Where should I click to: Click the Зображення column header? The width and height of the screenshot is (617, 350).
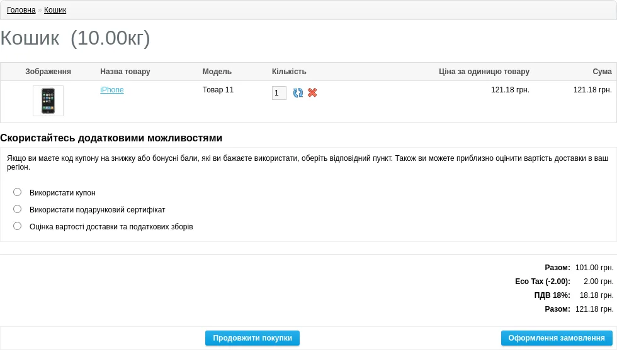pyautogui.click(x=48, y=72)
